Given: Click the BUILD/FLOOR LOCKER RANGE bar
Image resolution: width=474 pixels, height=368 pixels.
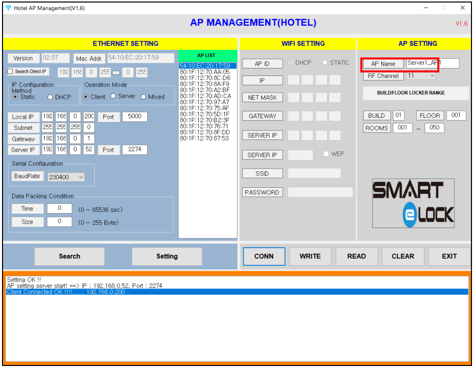Looking at the screenshot, I should coord(416,93).
